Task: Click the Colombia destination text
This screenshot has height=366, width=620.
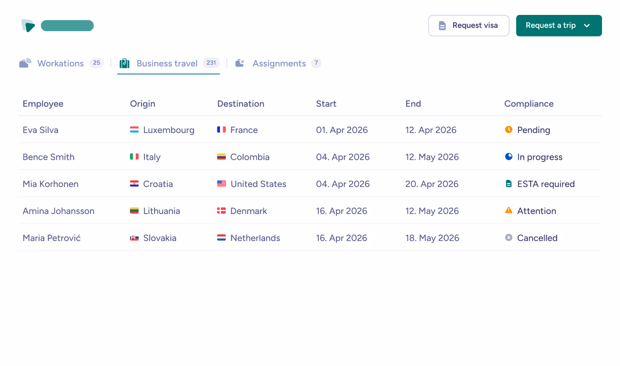Action: [250, 157]
